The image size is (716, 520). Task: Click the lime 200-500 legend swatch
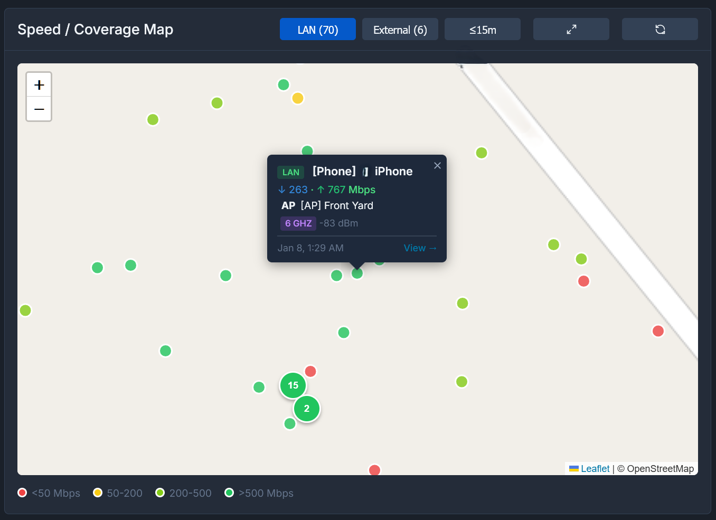pos(160,493)
